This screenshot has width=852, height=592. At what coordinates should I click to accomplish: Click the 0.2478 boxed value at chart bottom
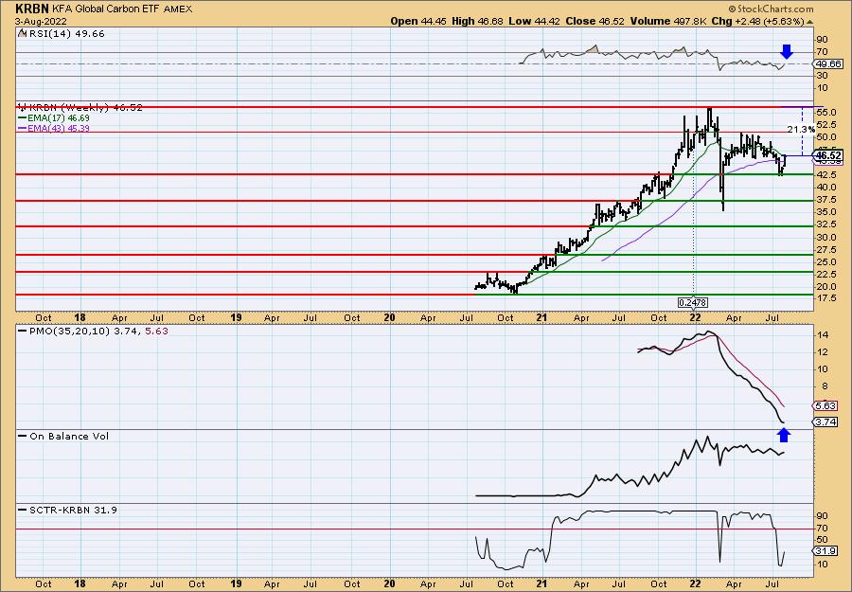[x=693, y=302]
